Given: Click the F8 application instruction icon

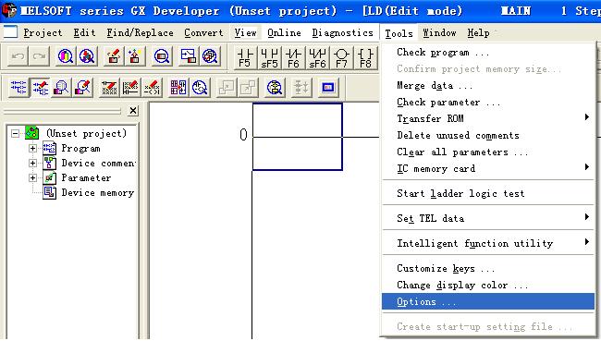Looking at the screenshot, I should coord(365,58).
